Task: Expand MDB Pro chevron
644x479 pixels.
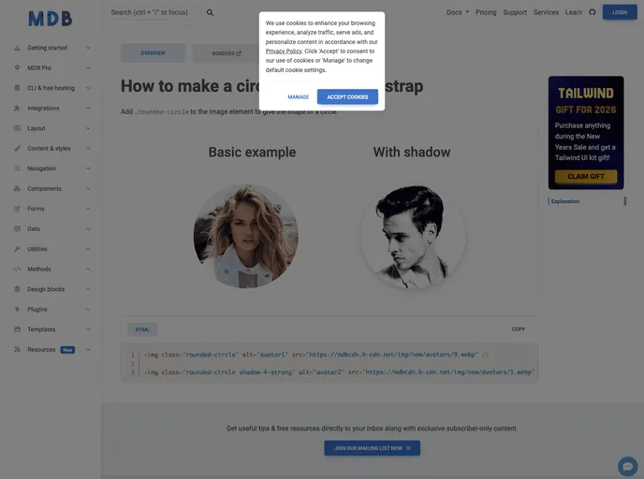Action: (x=88, y=68)
